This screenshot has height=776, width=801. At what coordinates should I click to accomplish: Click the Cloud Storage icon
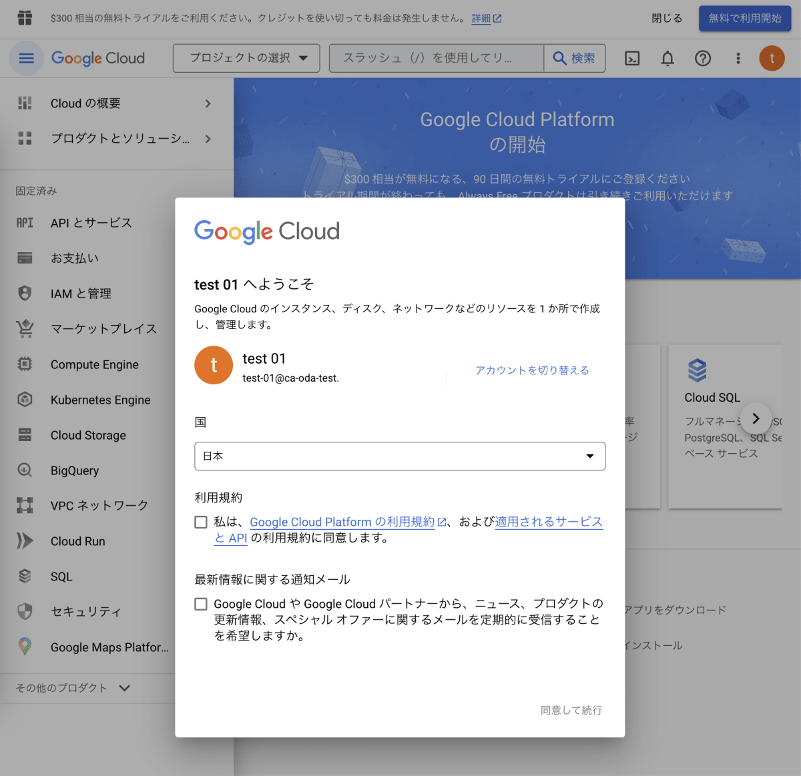point(25,434)
